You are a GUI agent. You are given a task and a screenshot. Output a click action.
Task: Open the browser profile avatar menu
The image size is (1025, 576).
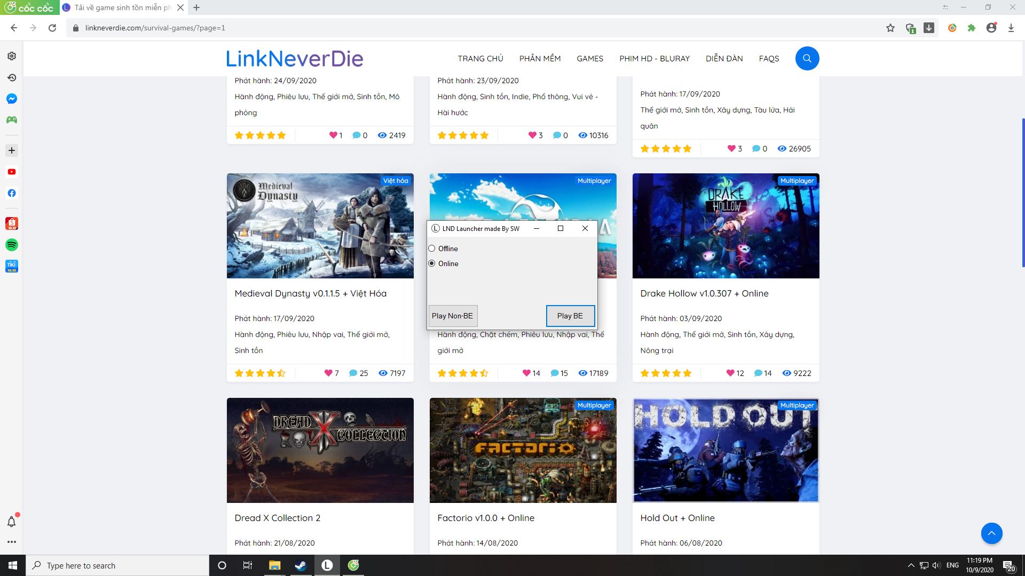click(992, 27)
